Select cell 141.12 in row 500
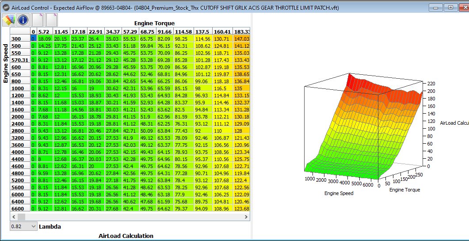This screenshot has height=241, width=469. pyautogui.click(x=242, y=46)
